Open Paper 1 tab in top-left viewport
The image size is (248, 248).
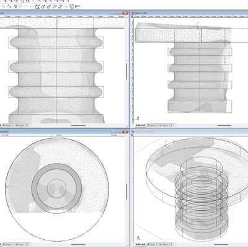point(8,125)
